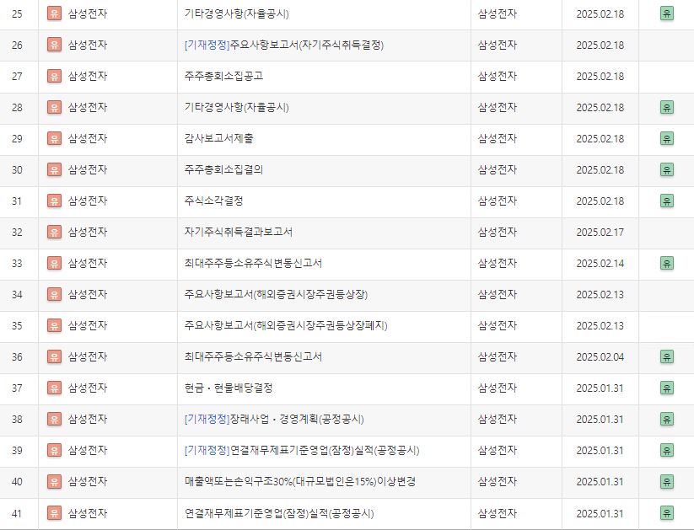This screenshot has width=694, height=530.
Task: Open [기재정정]주요사항보고서(자기주식취득결정) report
Action: click(x=283, y=46)
